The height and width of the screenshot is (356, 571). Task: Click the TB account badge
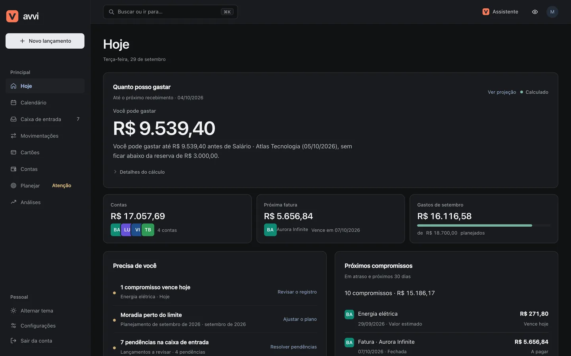click(x=148, y=230)
